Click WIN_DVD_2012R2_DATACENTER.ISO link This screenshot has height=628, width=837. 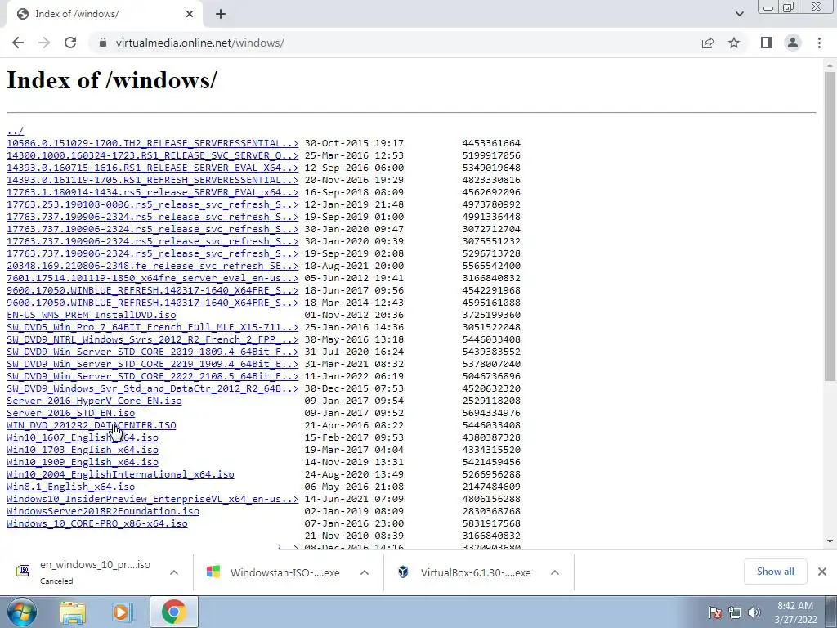(x=92, y=425)
